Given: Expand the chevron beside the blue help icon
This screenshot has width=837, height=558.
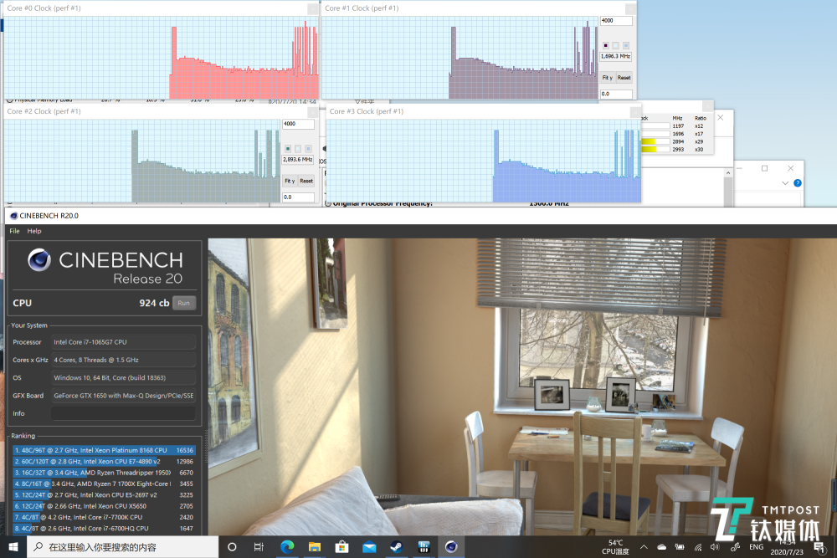Looking at the screenshot, I should (x=785, y=183).
